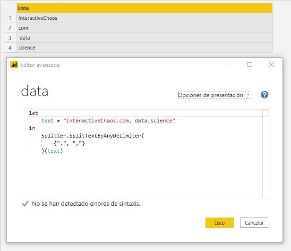Click the green syntax check mark icon
This screenshot has width=291, height=251.
25,204
